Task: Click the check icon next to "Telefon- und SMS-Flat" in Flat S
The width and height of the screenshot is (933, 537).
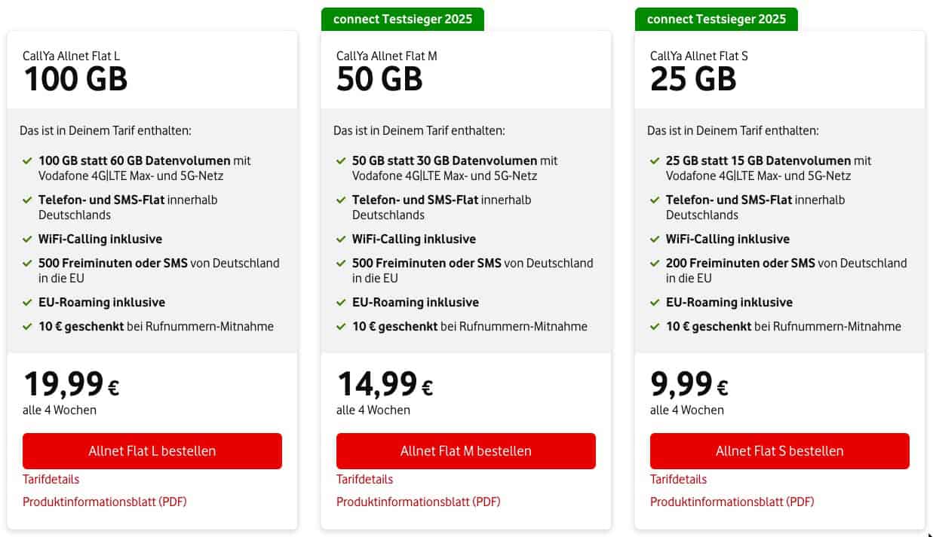Action: point(655,200)
